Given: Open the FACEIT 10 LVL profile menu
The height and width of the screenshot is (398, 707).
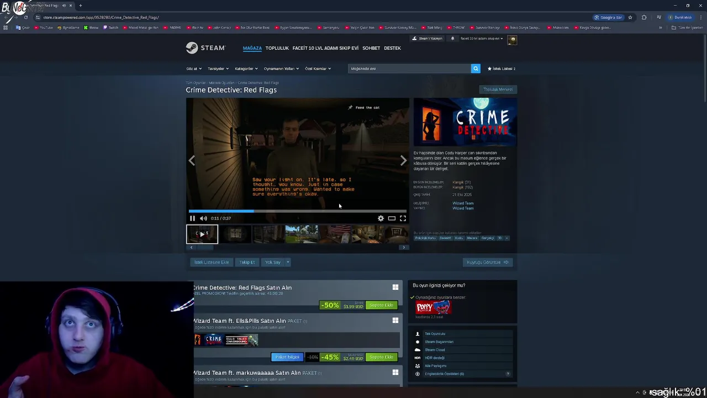Looking at the screenshot, I should (325, 48).
